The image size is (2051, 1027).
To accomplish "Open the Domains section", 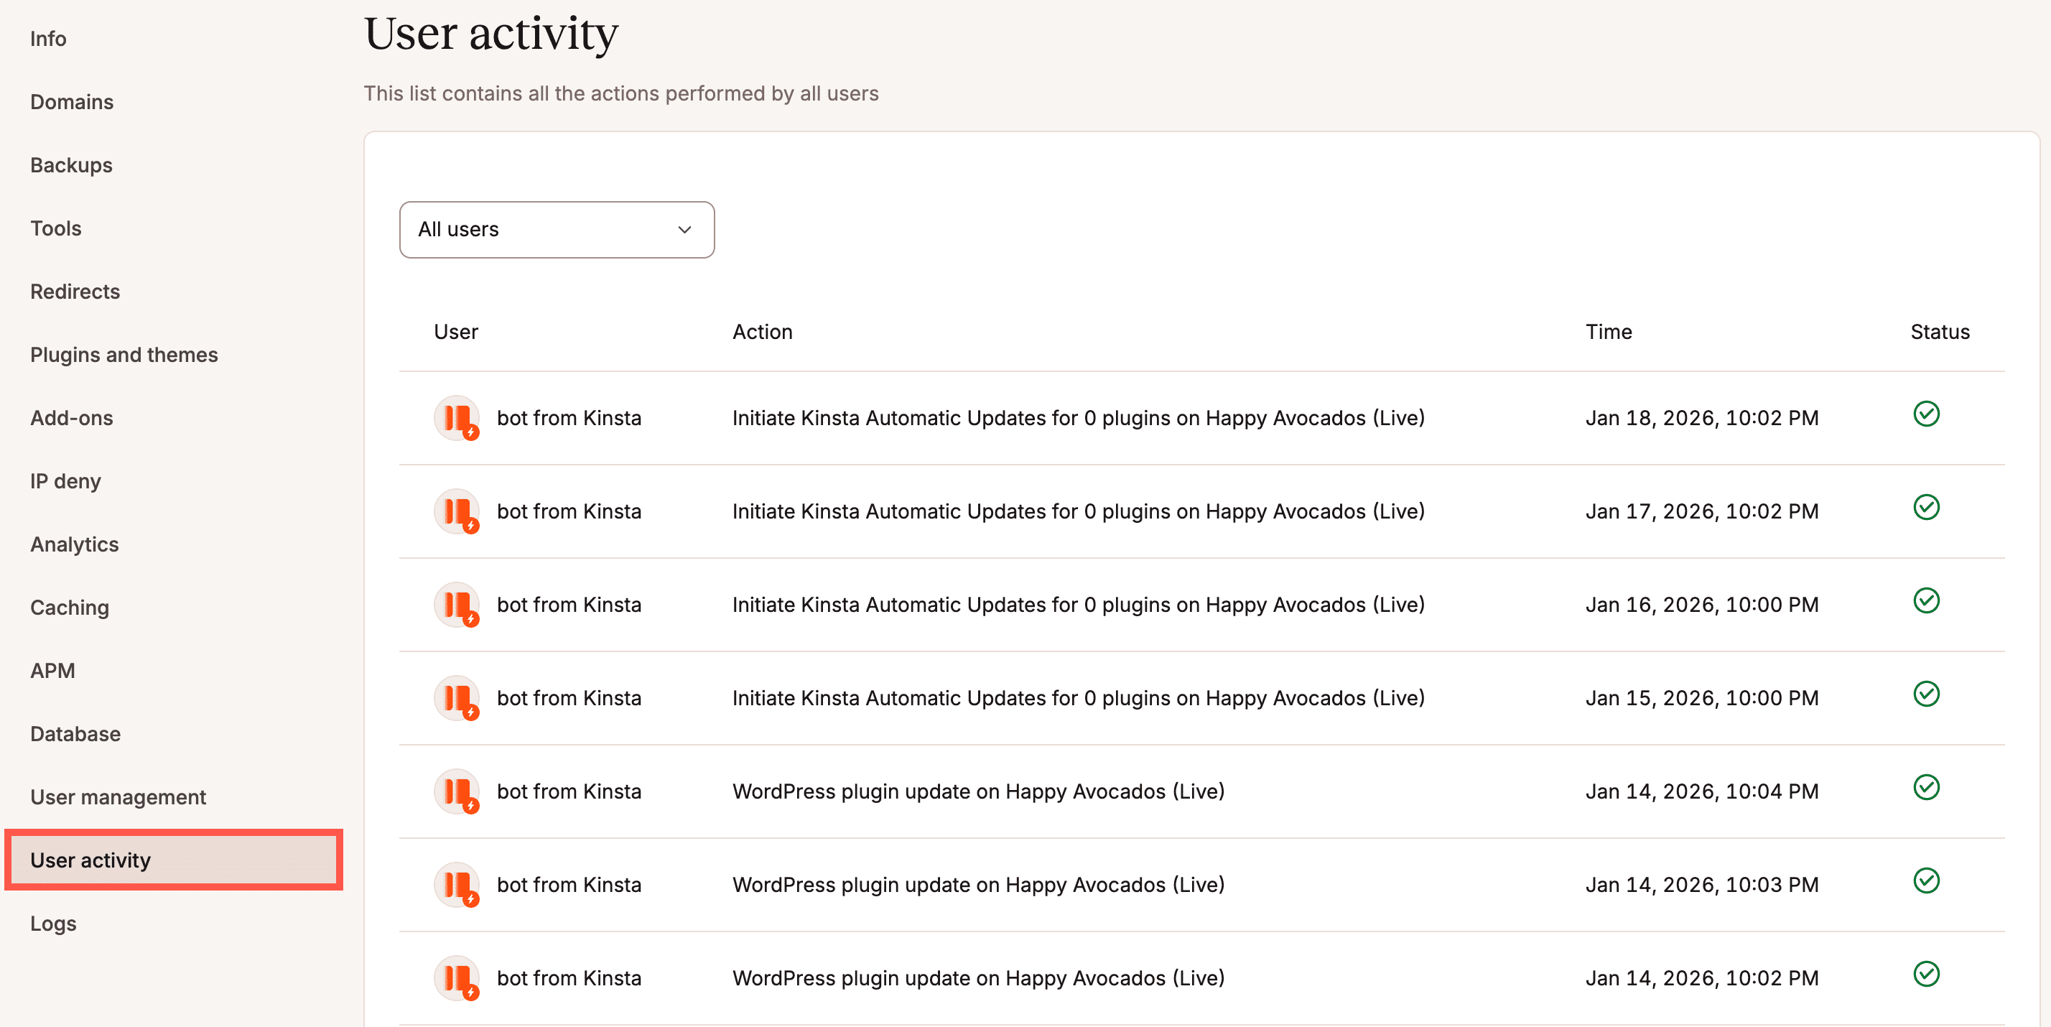I will tap(72, 102).
